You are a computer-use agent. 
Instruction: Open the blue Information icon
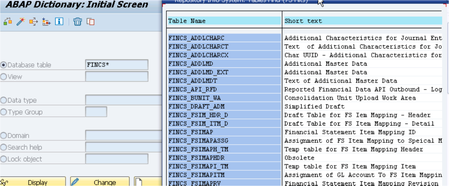click(x=59, y=22)
